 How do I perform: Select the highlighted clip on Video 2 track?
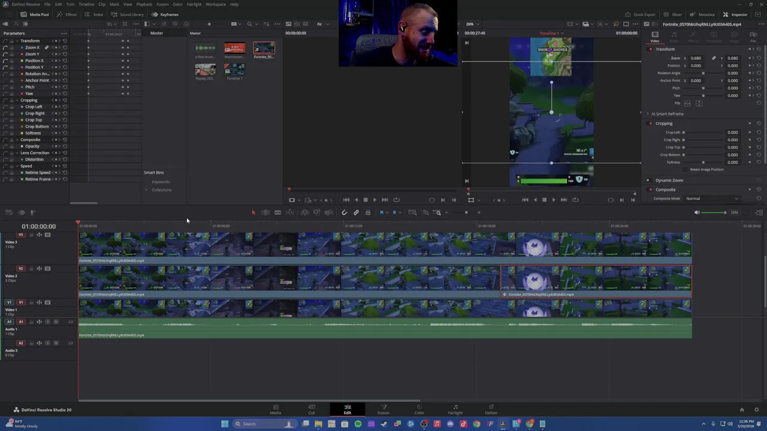(596, 282)
